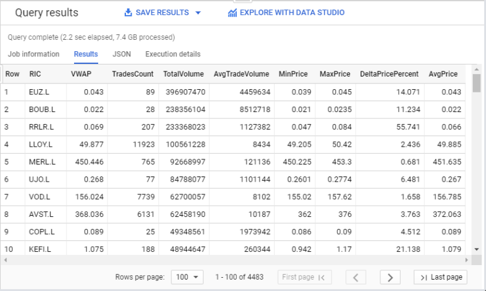The height and width of the screenshot is (291, 486).
Task: Click the Save Results download icon
Action: (128, 13)
